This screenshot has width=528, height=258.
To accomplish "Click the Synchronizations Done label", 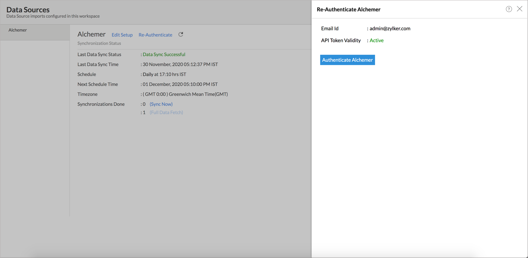I will click(101, 104).
